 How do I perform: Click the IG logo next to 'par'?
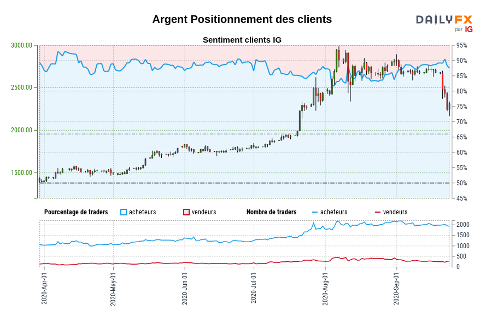[x=468, y=30]
